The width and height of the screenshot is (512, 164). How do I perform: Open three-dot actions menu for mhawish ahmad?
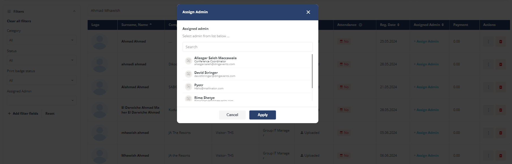[x=488, y=133]
